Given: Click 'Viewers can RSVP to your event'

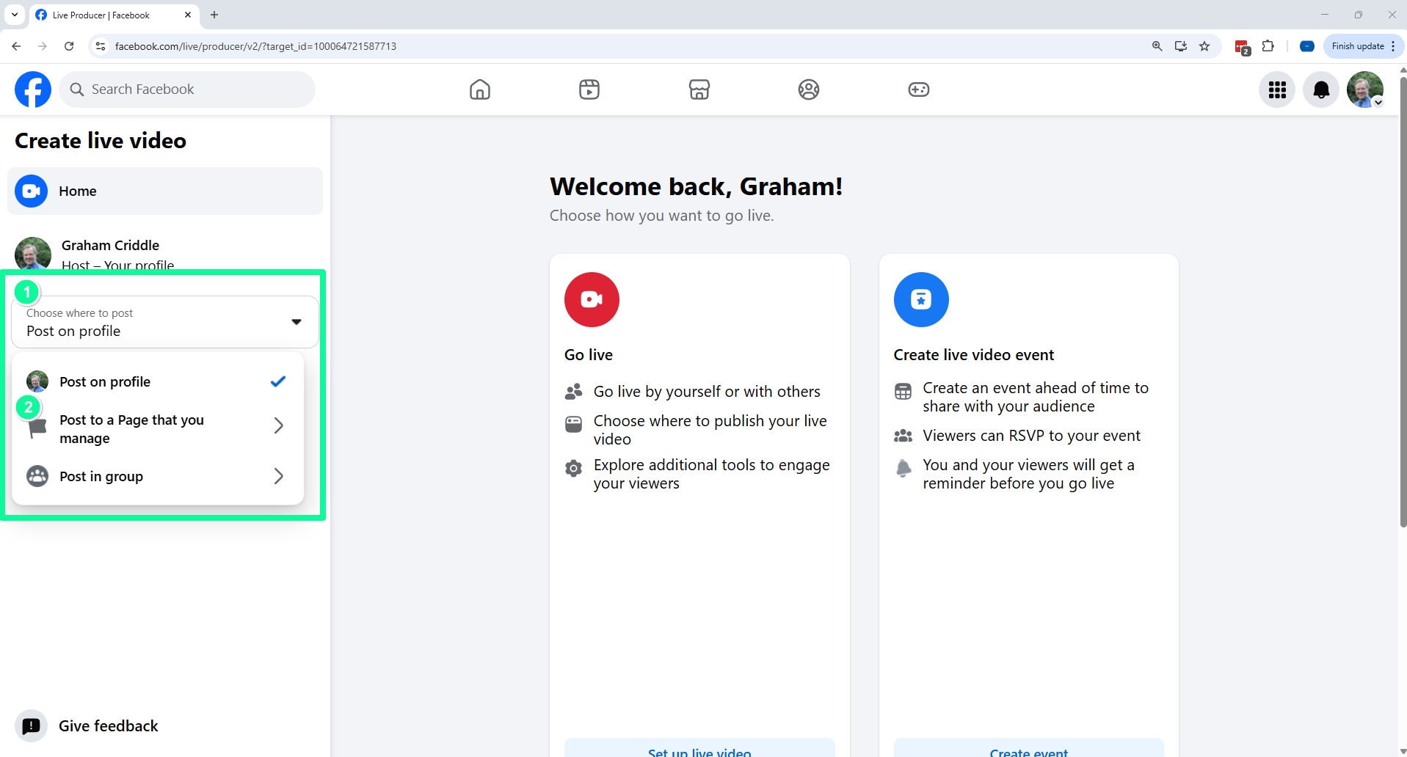Looking at the screenshot, I should (x=1031, y=436).
